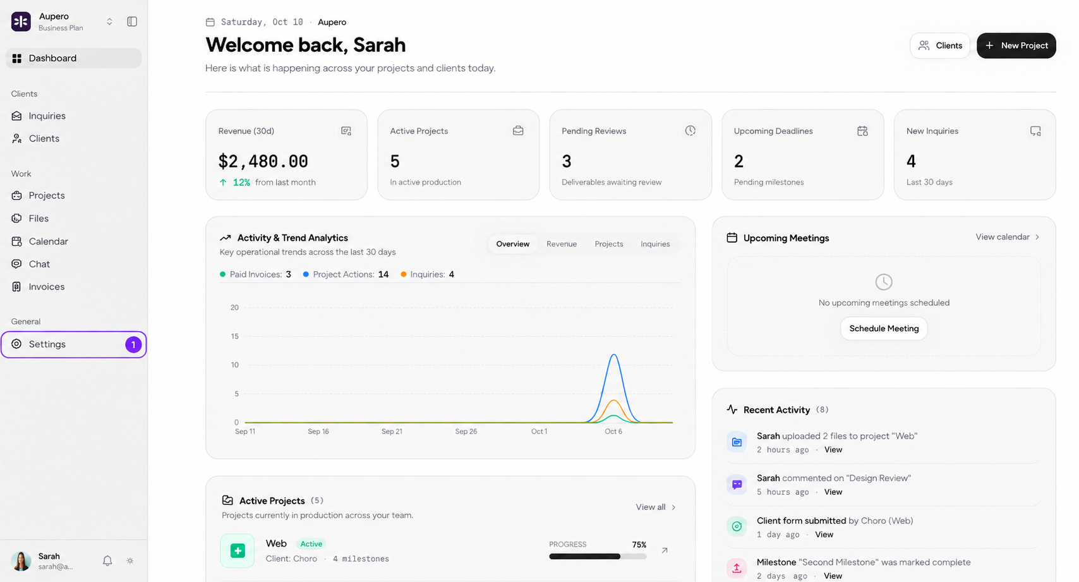Switch to the Overview analytics tab
Image resolution: width=1079 pixels, height=582 pixels.
tap(512, 244)
